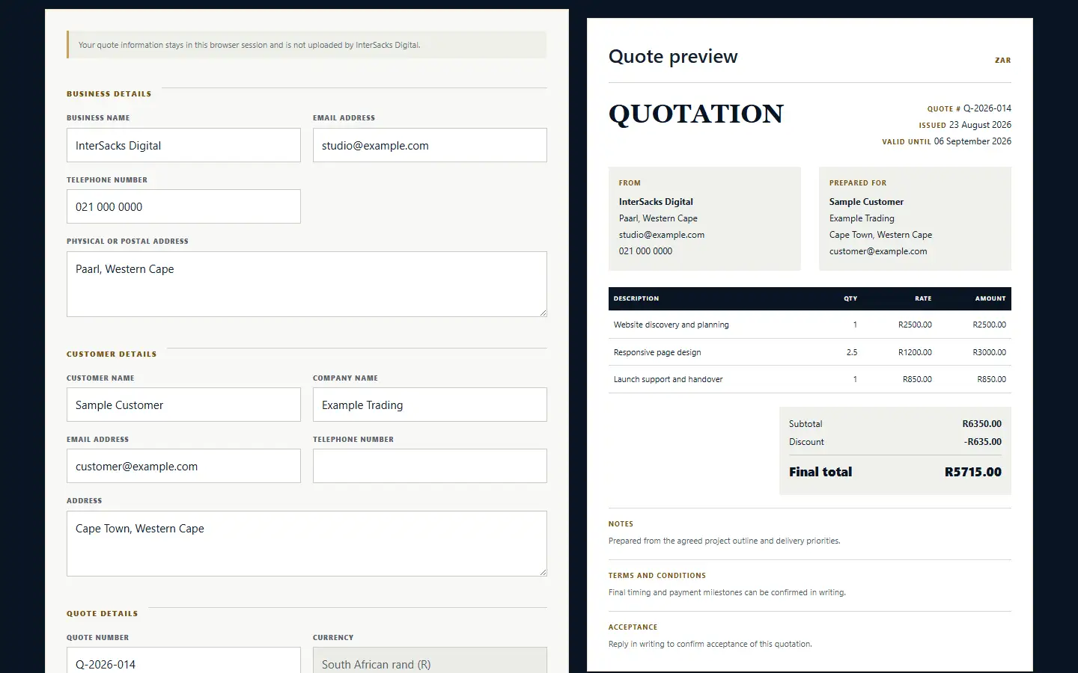Click customer@example.com in the preview
The width and height of the screenshot is (1078, 673).
[x=878, y=251]
